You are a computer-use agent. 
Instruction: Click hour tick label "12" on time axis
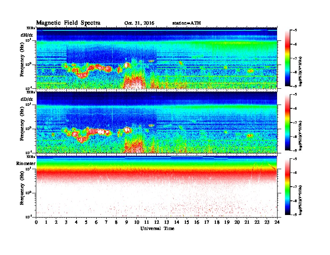tap(157, 222)
